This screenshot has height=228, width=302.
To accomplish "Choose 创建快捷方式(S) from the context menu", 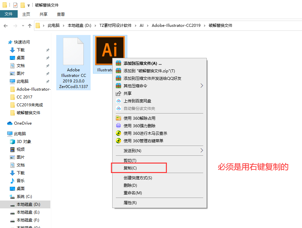I will (x=159, y=178).
